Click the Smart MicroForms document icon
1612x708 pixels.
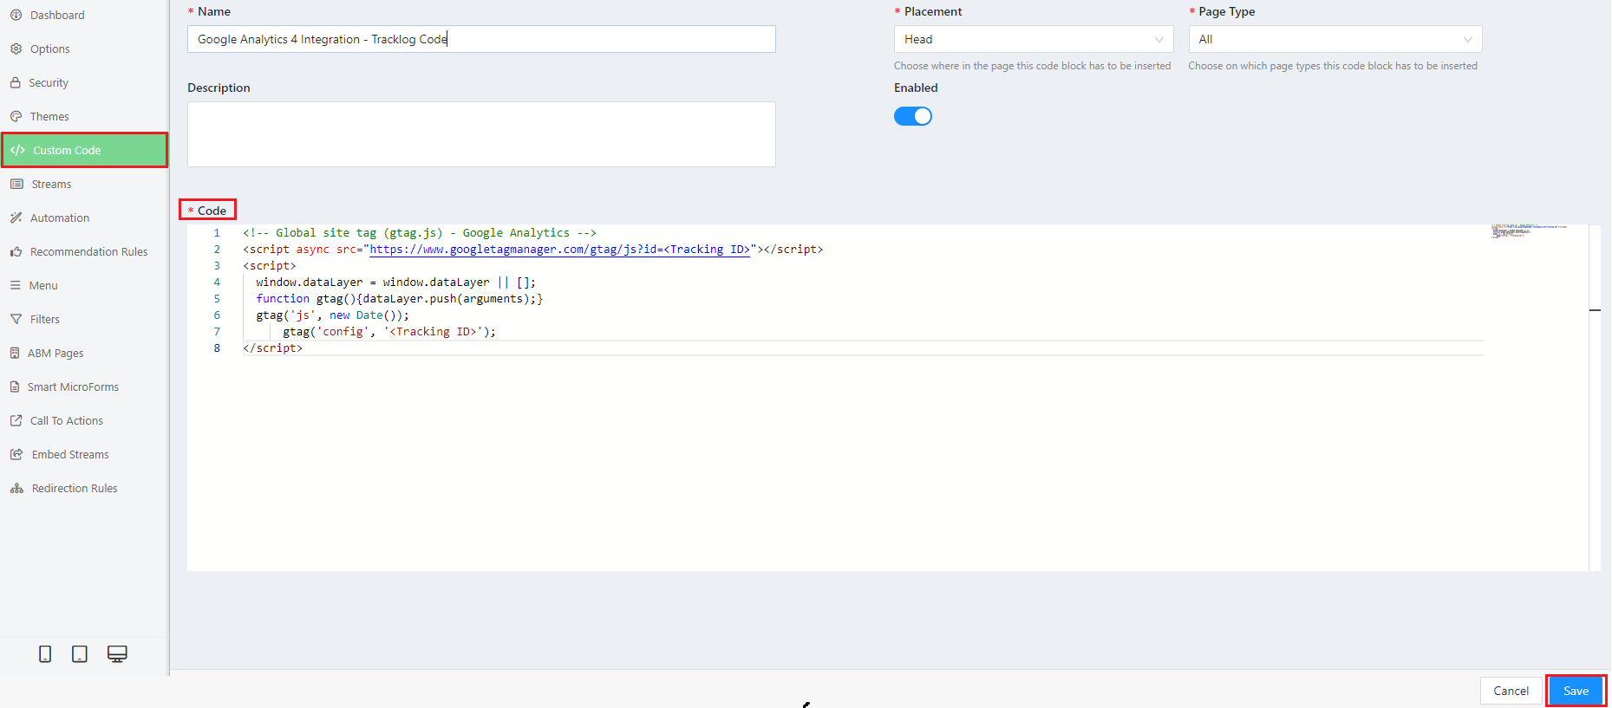(x=15, y=386)
